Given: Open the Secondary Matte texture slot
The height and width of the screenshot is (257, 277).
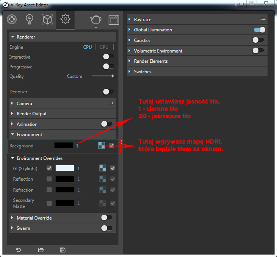Looking at the screenshot, I should click(103, 203).
